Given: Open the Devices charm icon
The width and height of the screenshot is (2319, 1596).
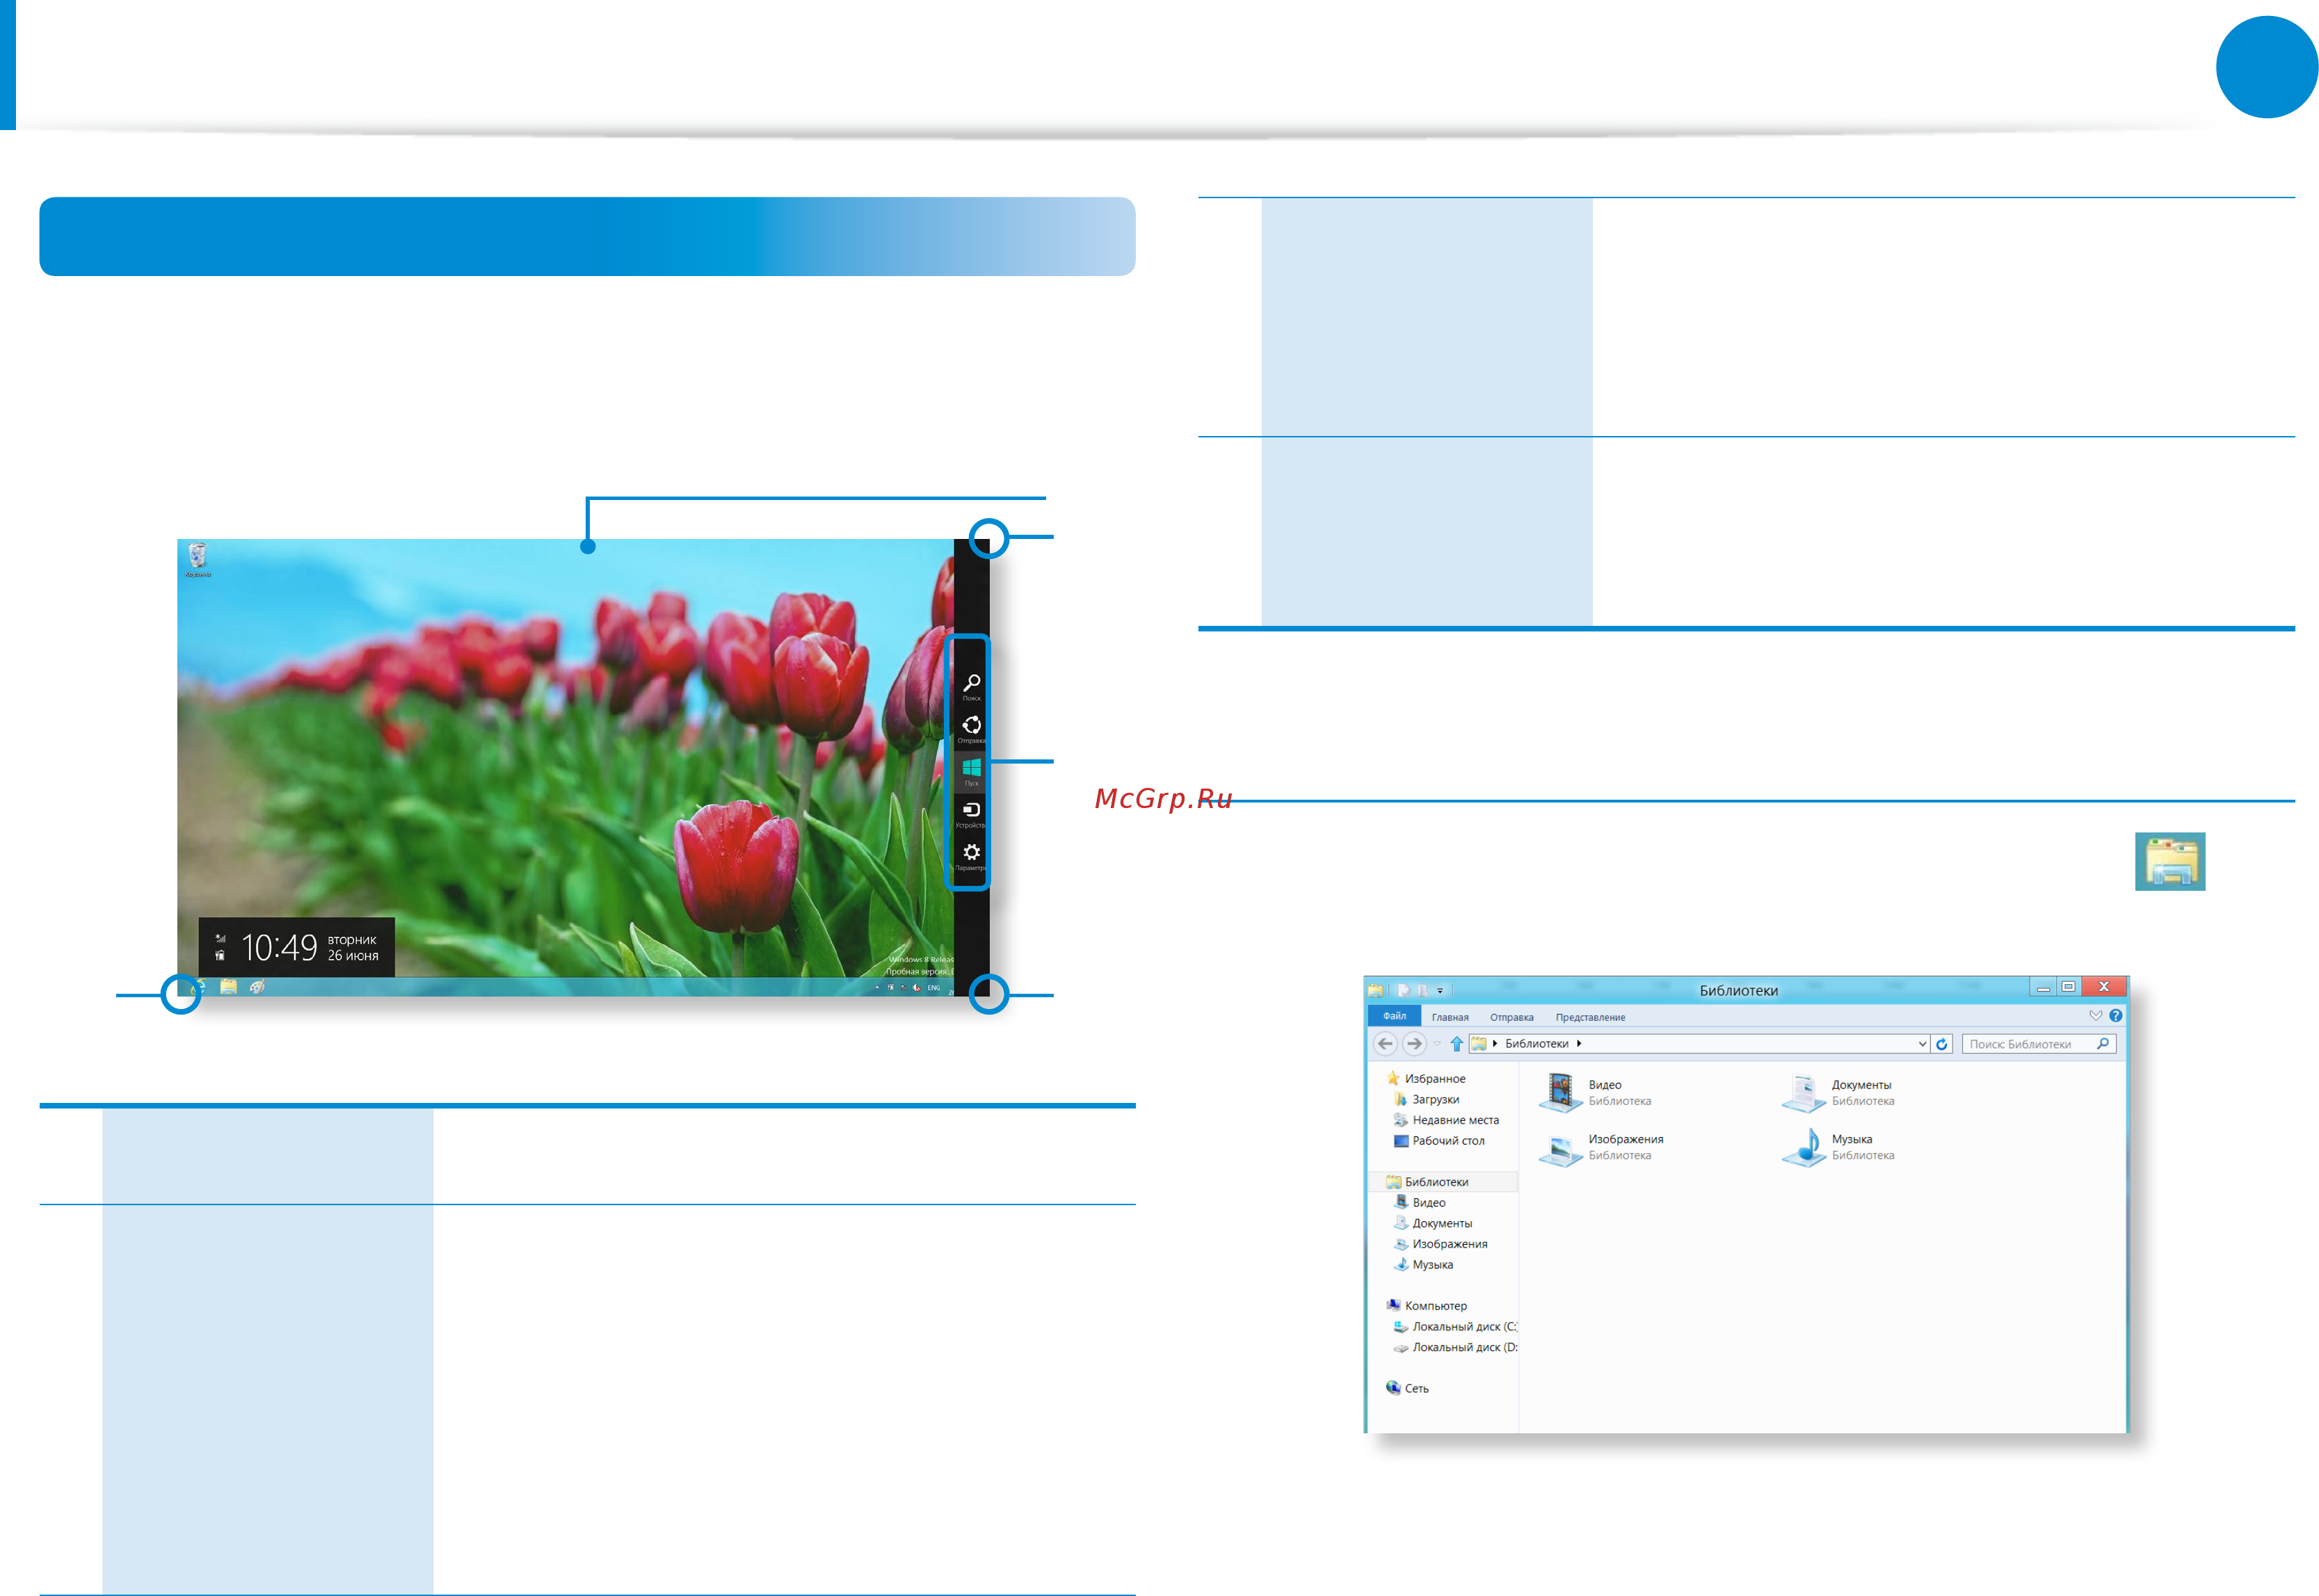Looking at the screenshot, I should (x=971, y=812).
